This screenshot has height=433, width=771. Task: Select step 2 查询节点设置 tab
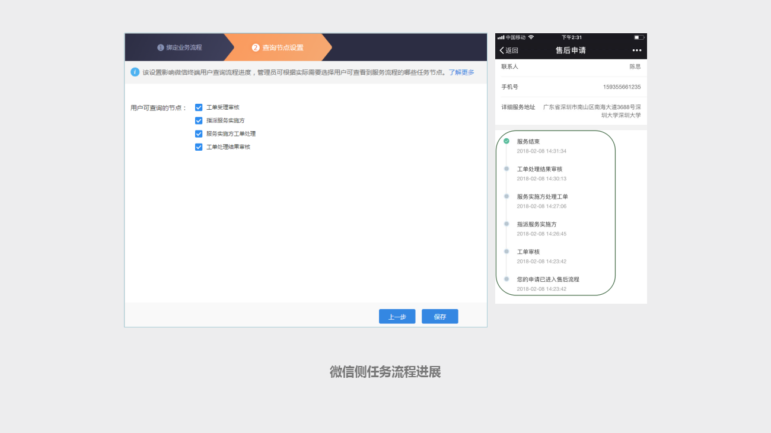[x=278, y=47]
